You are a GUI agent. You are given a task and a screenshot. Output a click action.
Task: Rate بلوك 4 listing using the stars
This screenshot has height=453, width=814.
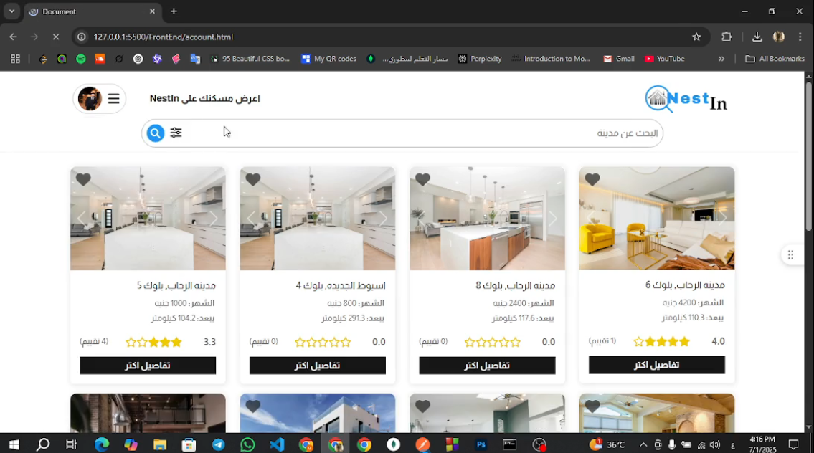point(323,343)
